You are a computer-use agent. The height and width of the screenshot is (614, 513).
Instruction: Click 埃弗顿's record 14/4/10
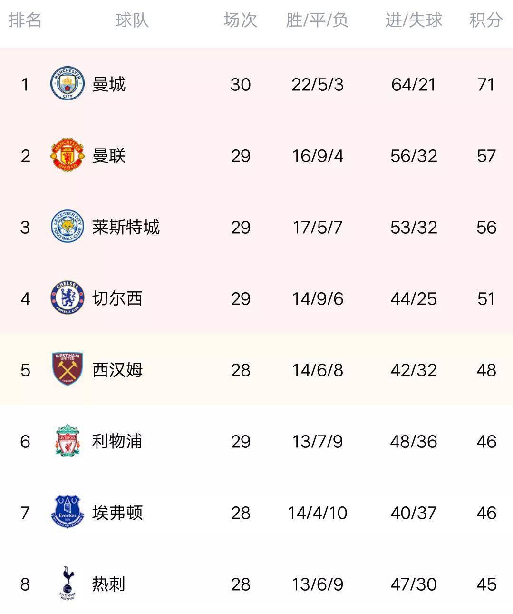(x=318, y=513)
